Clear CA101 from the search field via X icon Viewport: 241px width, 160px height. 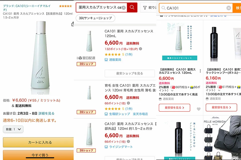coord(228,8)
